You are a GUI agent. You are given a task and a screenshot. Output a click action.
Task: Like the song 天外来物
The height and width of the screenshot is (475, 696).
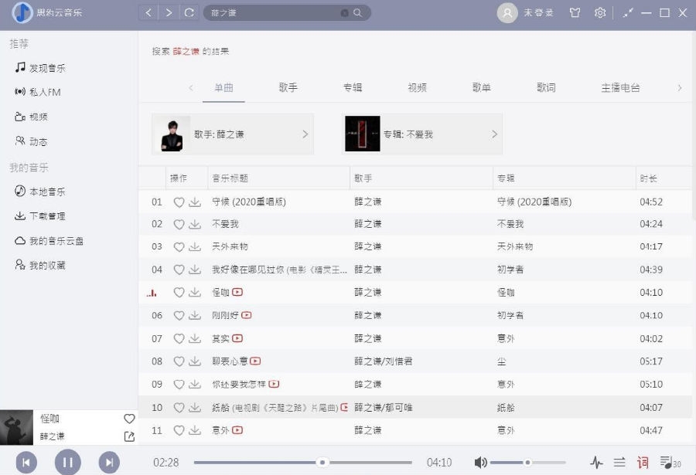[x=179, y=246]
